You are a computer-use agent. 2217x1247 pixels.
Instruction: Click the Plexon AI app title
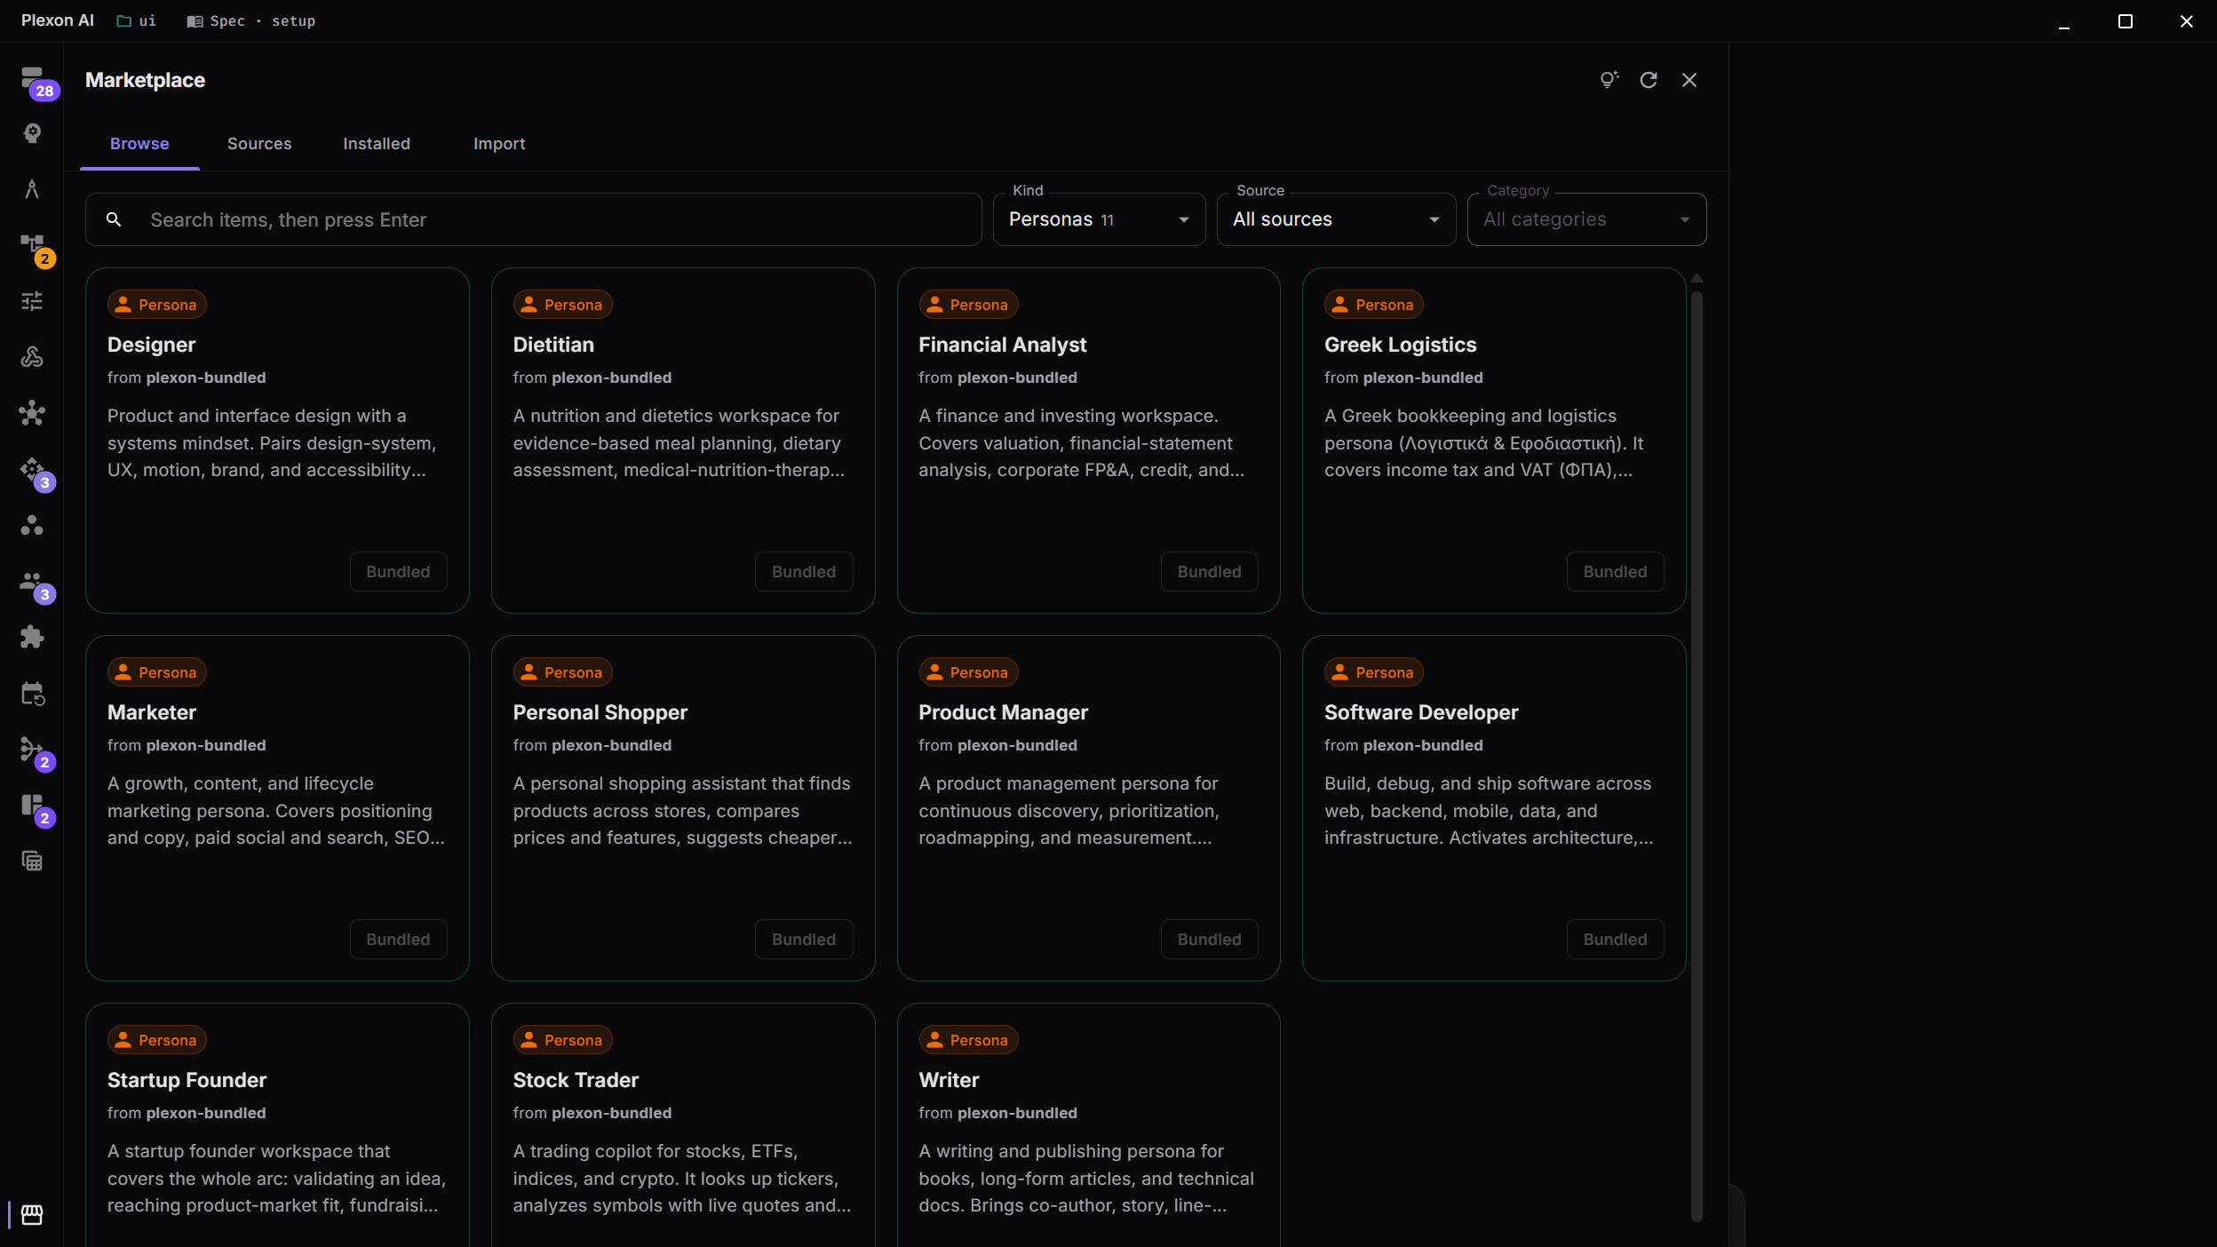point(58,20)
